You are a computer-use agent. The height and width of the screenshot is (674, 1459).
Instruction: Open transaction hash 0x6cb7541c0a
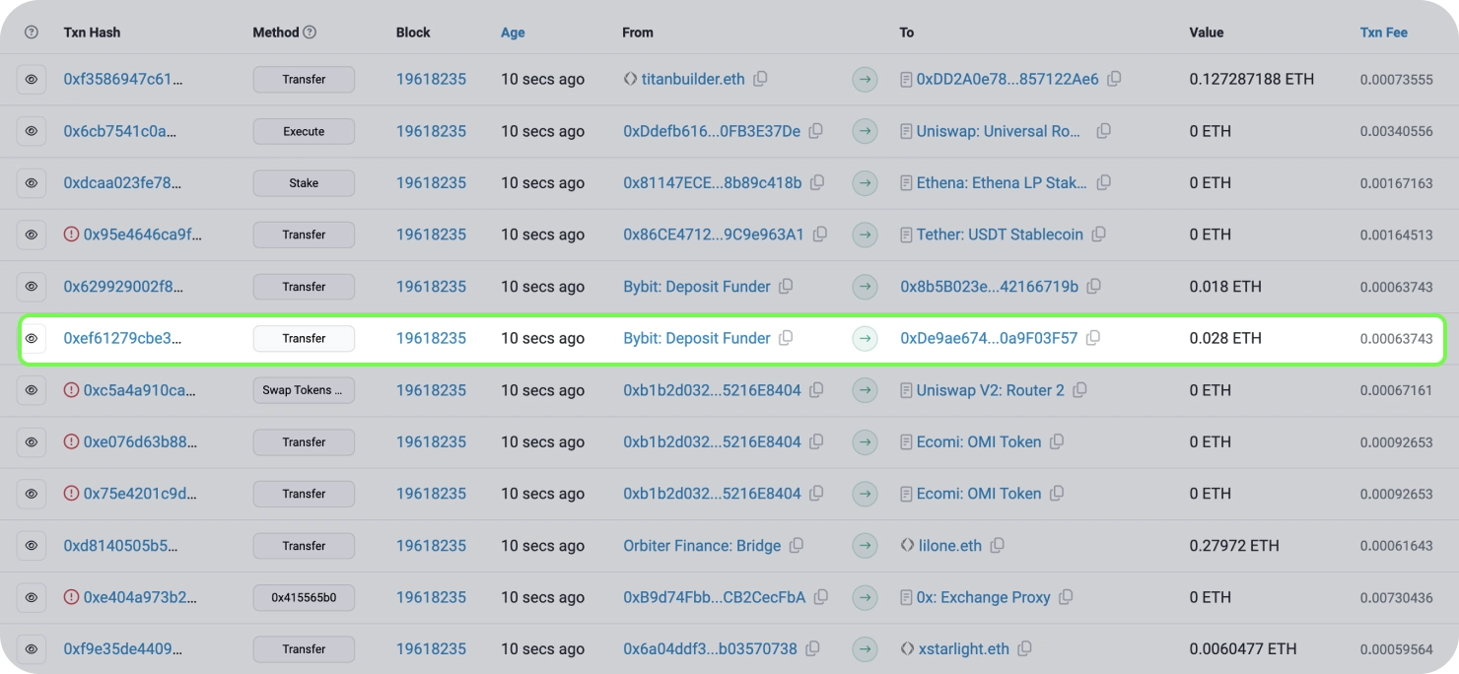(120, 131)
